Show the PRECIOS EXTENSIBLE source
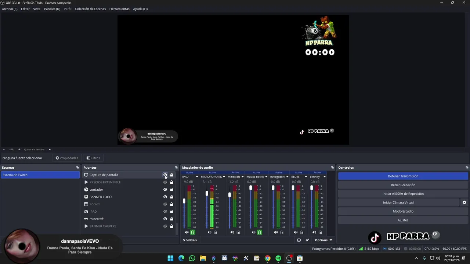The width and height of the screenshot is (470, 264). pos(165,182)
